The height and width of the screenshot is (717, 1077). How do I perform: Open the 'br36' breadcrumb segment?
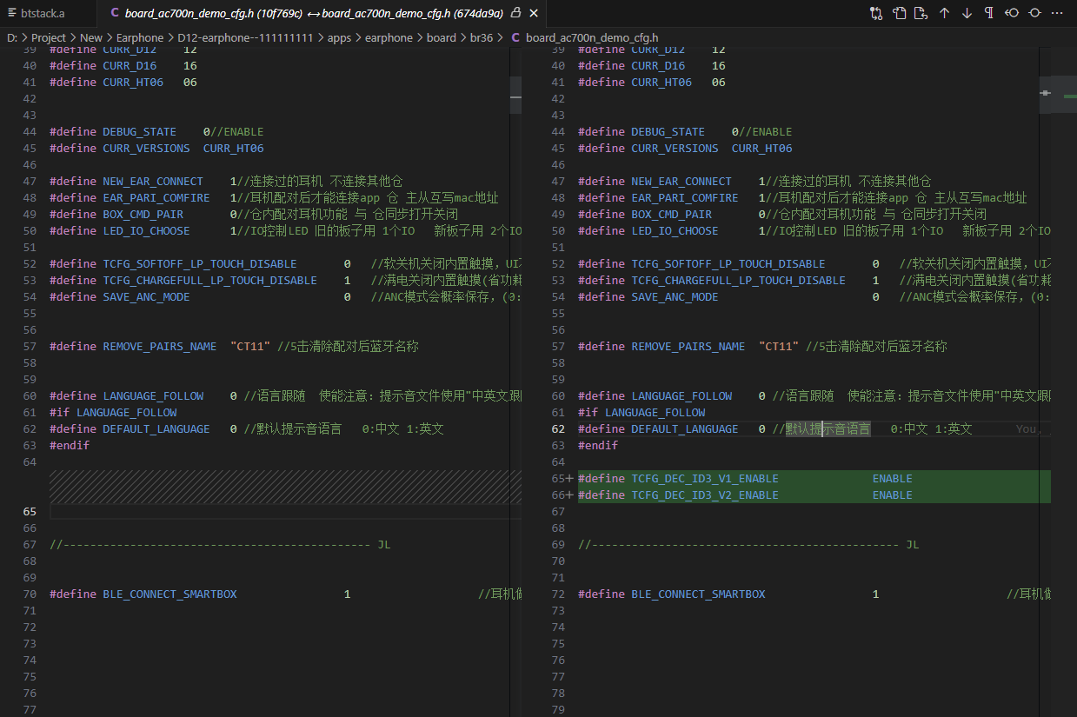tap(482, 37)
